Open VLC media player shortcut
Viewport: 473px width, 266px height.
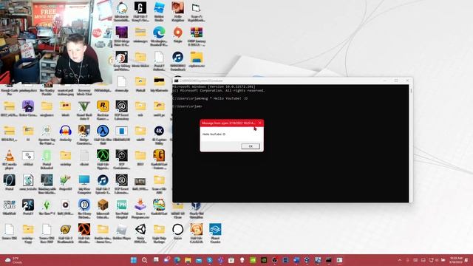(10, 160)
